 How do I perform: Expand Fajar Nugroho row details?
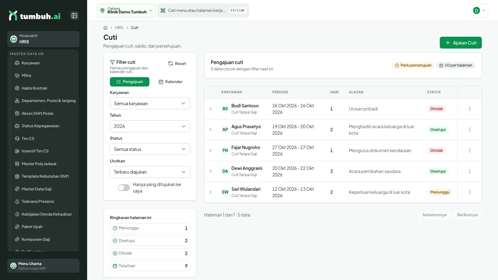coord(210,151)
